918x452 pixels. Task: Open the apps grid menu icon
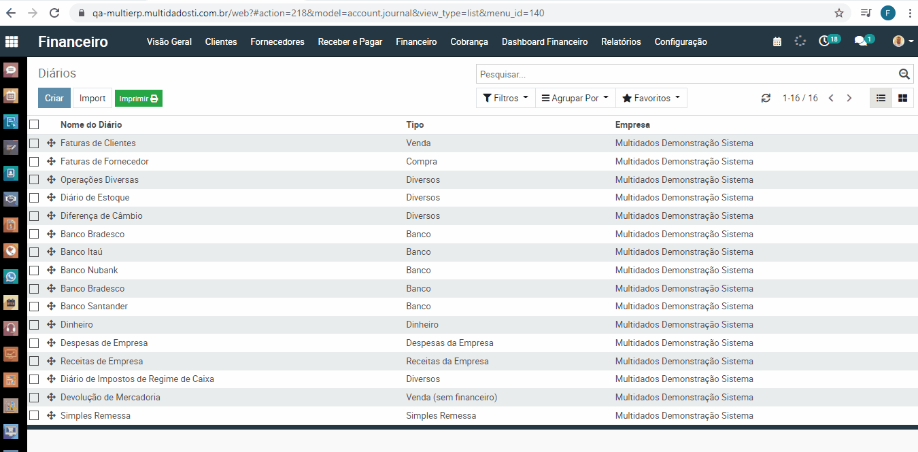(12, 41)
